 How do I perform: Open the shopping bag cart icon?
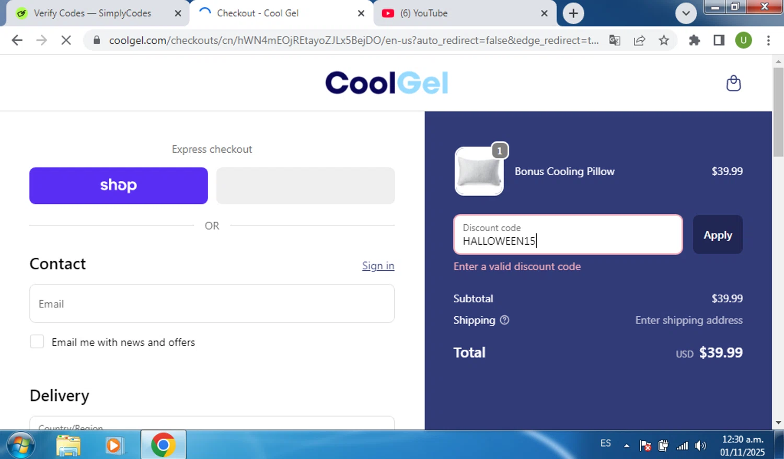(733, 83)
